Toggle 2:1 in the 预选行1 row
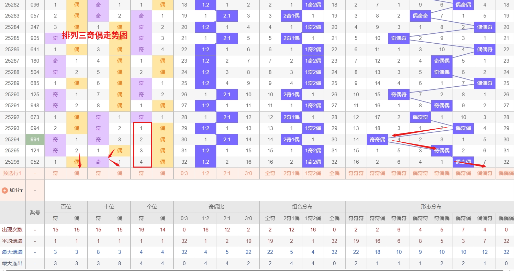 [x=227, y=173]
